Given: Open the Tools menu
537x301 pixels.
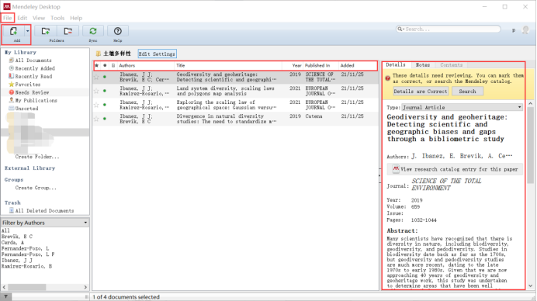Looking at the screenshot, I should [x=57, y=18].
